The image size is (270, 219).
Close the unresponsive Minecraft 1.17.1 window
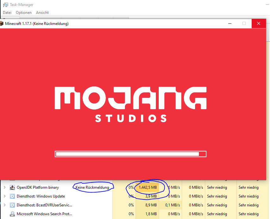tap(259, 24)
